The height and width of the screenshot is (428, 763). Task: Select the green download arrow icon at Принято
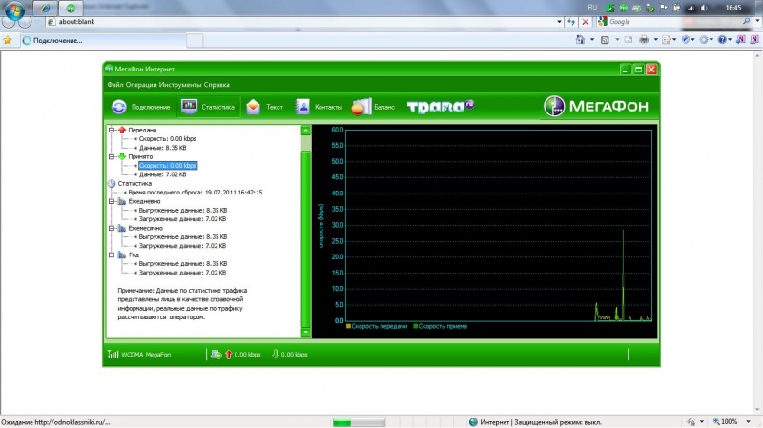click(x=122, y=156)
